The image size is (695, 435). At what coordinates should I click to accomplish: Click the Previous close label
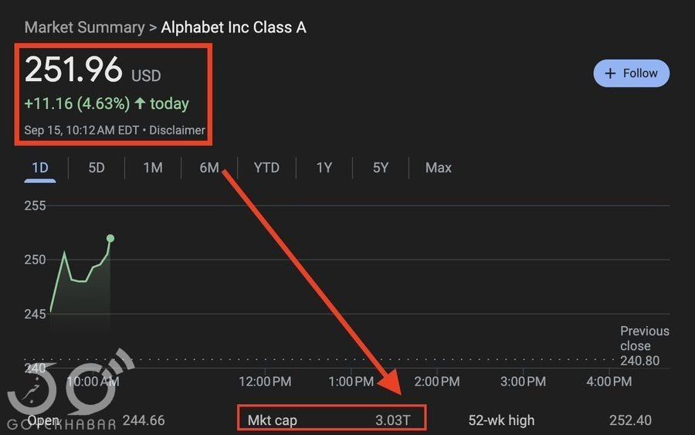pyautogui.click(x=645, y=338)
